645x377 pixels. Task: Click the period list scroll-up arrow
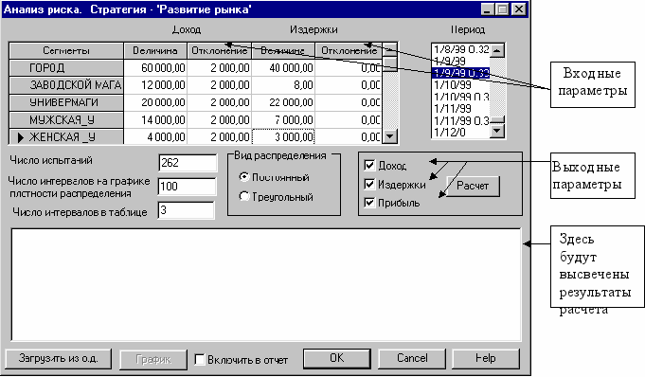[x=497, y=50]
